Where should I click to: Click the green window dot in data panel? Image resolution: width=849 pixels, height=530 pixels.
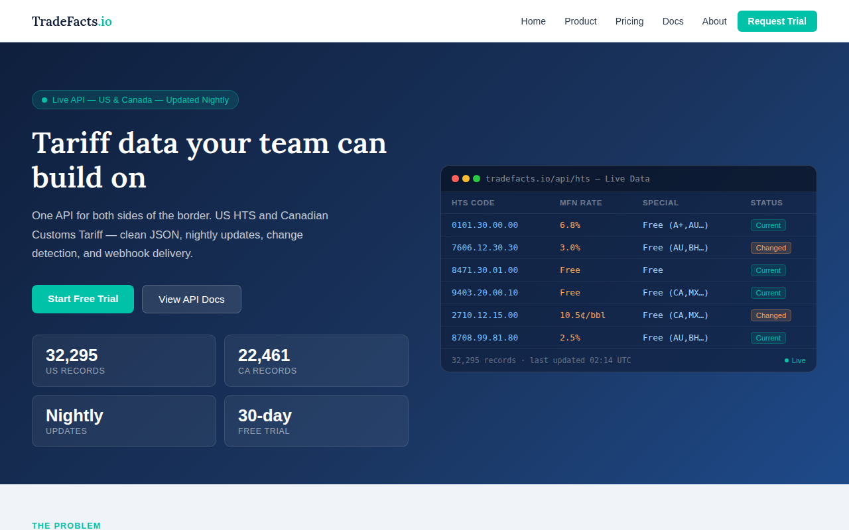[476, 179]
